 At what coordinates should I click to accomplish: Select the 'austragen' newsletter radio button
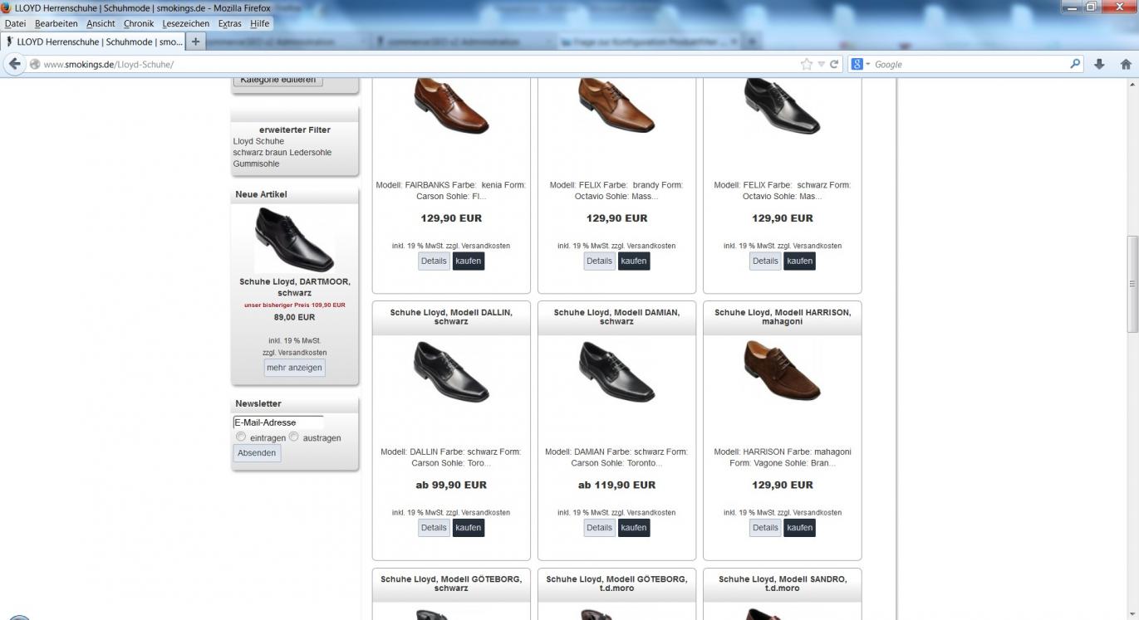point(294,437)
